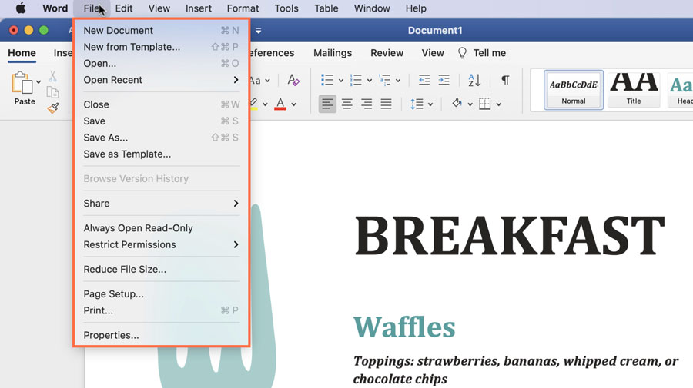This screenshot has width=693, height=388.
Task: Select Save as Template...
Action: click(162, 154)
